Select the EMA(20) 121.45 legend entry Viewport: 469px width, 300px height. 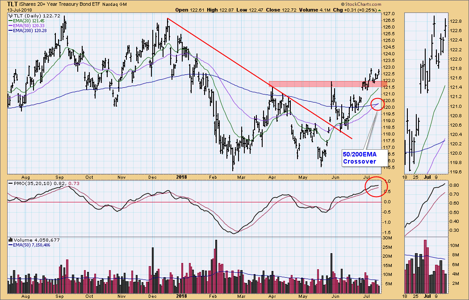[26, 21]
